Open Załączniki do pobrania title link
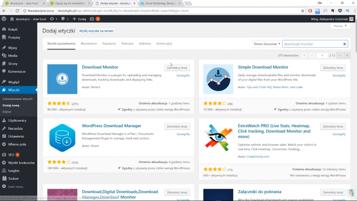Image resolution: width=357 pixels, height=201 pixels. 259,192
